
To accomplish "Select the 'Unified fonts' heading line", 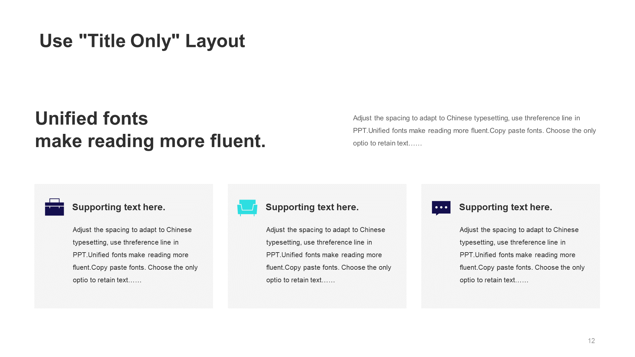I will [x=92, y=118].
